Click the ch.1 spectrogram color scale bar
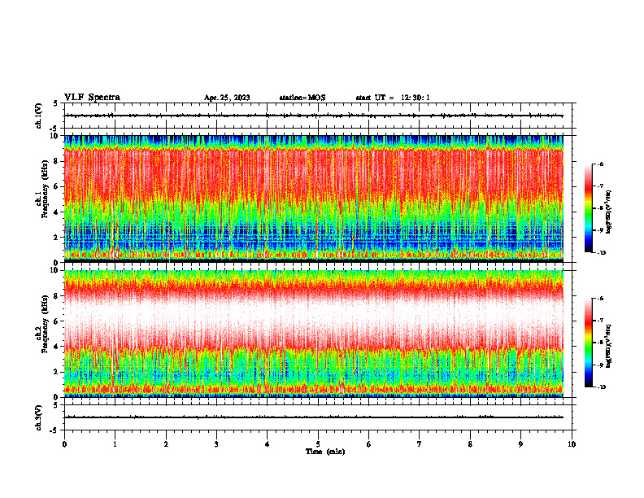 pos(588,208)
